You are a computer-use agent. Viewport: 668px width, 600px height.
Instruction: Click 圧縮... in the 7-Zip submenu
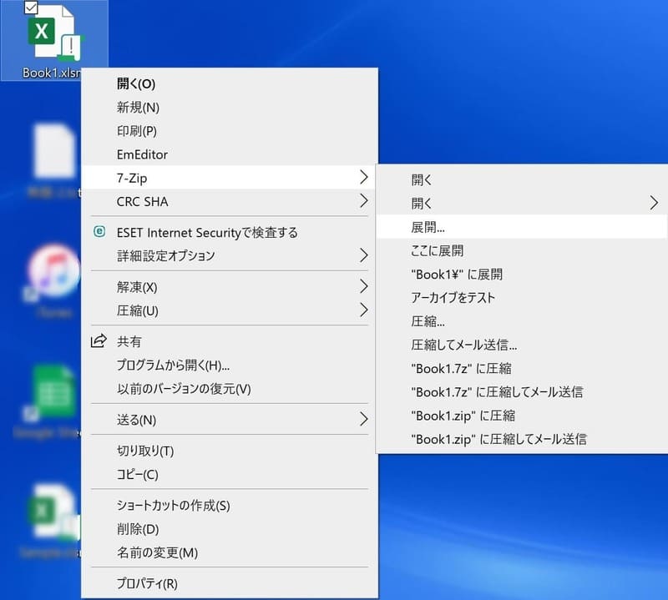click(522, 320)
